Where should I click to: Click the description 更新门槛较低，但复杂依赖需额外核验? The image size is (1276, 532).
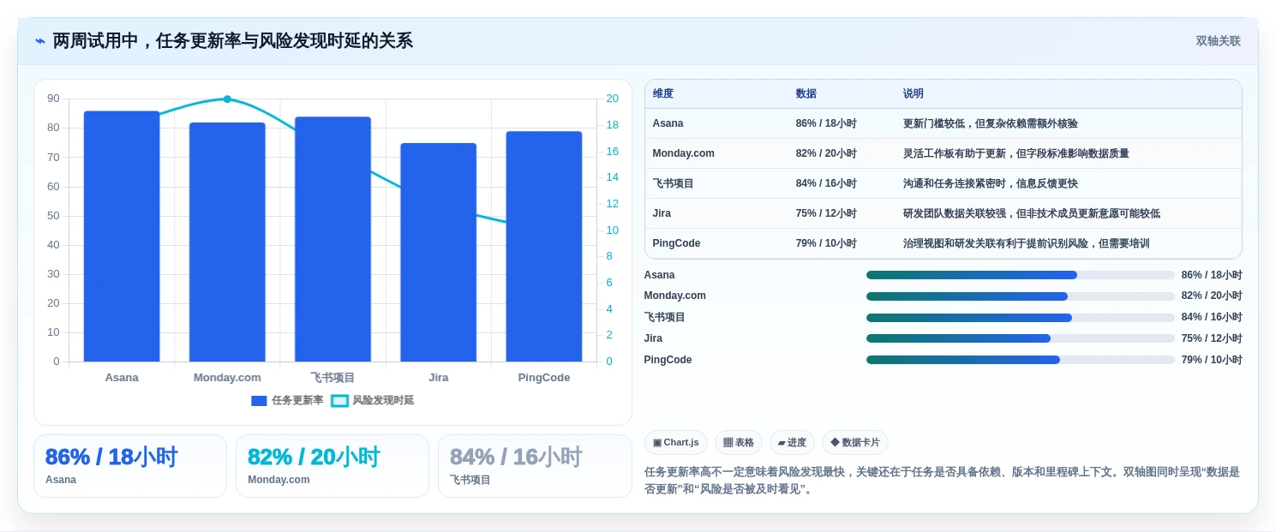990,123
